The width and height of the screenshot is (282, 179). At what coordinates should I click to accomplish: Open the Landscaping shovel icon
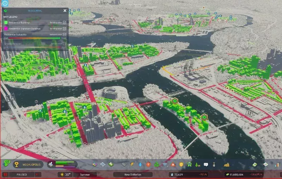(x=214, y=164)
